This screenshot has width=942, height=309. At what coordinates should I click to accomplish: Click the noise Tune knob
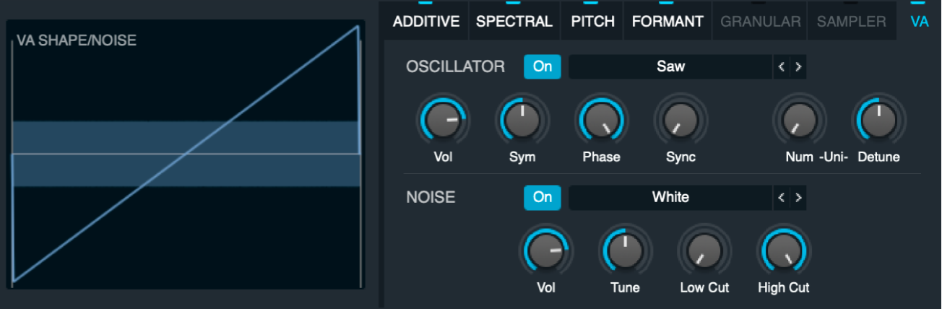click(x=625, y=252)
